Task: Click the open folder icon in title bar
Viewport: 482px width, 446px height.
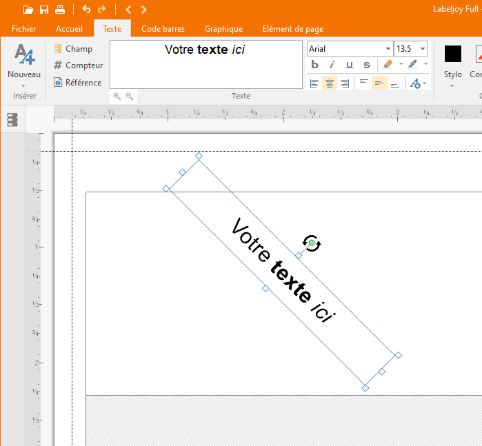Action: click(28, 9)
